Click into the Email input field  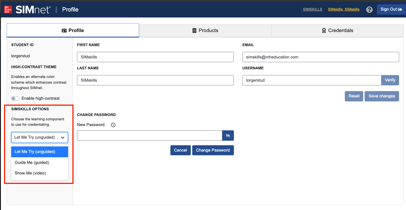pyautogui.click(x=320, y=57)
